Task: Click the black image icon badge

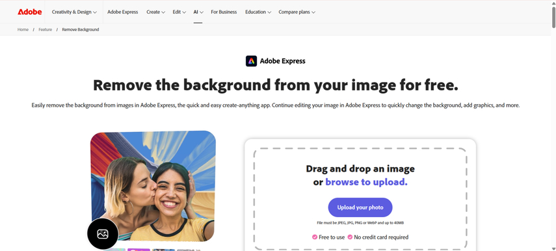Action: tap(103, 234)
